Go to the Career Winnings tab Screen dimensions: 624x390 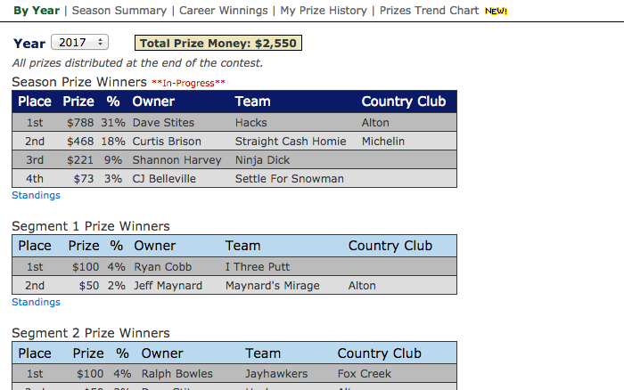coord(223,11)
